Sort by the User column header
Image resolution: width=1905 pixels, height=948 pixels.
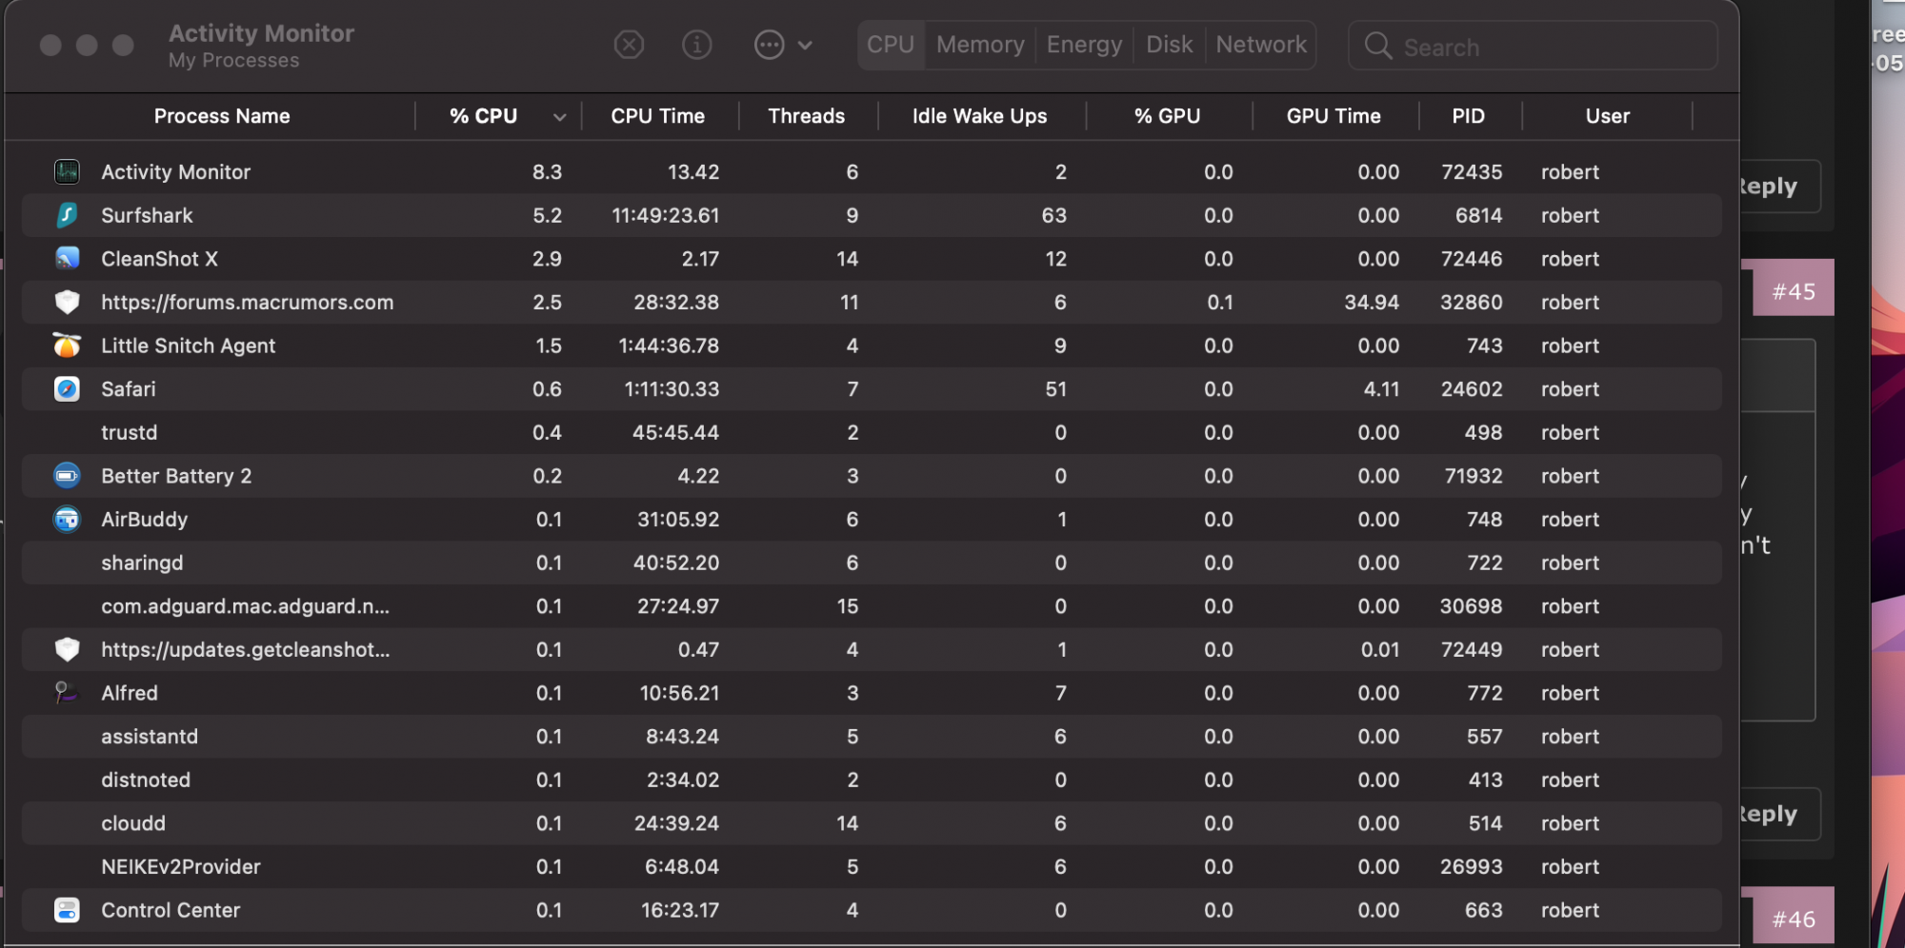tap(1607, 116)
